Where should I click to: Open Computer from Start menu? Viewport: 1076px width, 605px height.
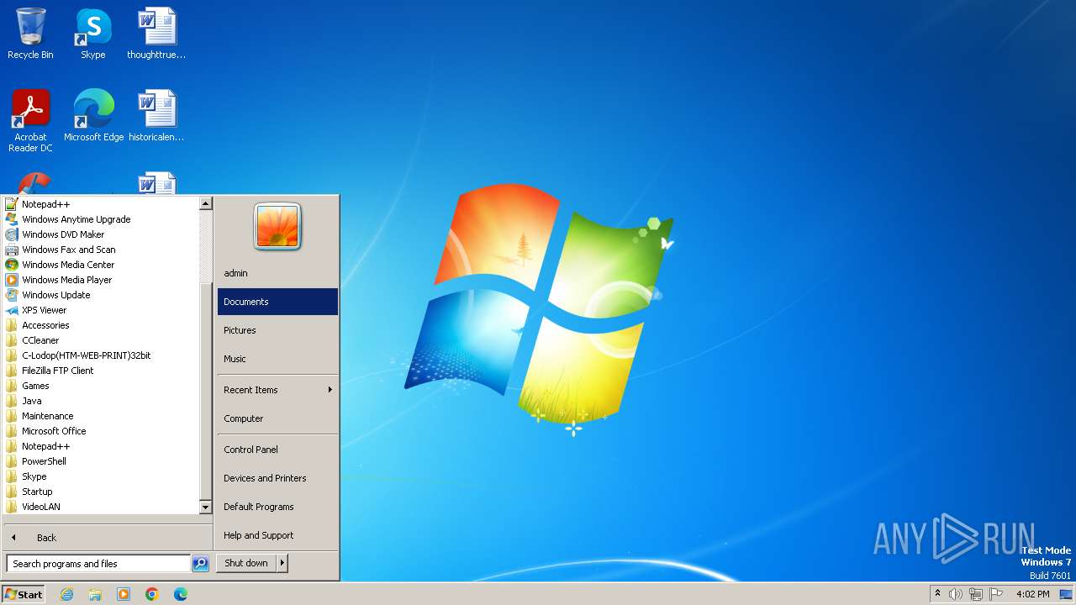pos(277,418)
